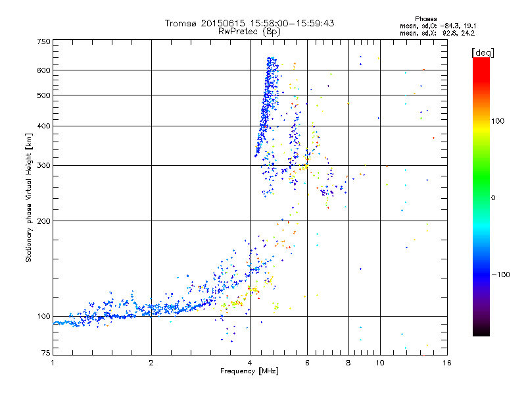Click the height axis label '600'

43,70
